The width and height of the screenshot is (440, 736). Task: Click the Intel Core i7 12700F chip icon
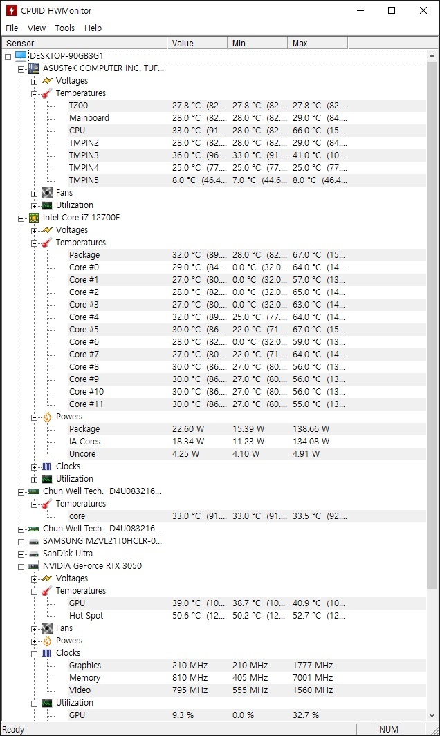[34, 218]
